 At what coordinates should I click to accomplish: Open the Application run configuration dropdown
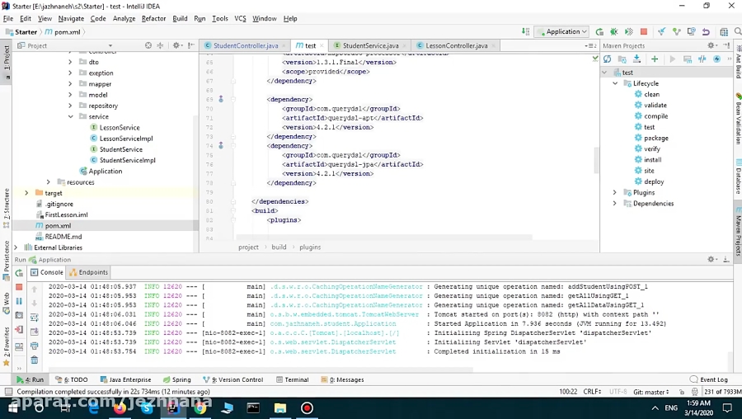coord(562,31)
